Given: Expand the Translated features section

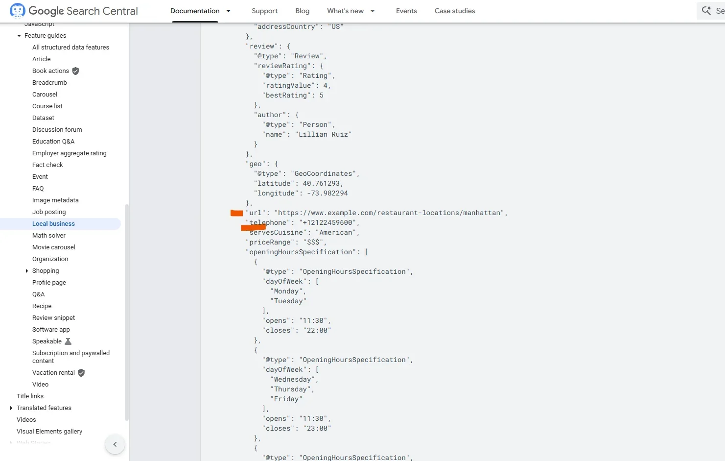Looking at the screenshot, I should coord(11,408).
